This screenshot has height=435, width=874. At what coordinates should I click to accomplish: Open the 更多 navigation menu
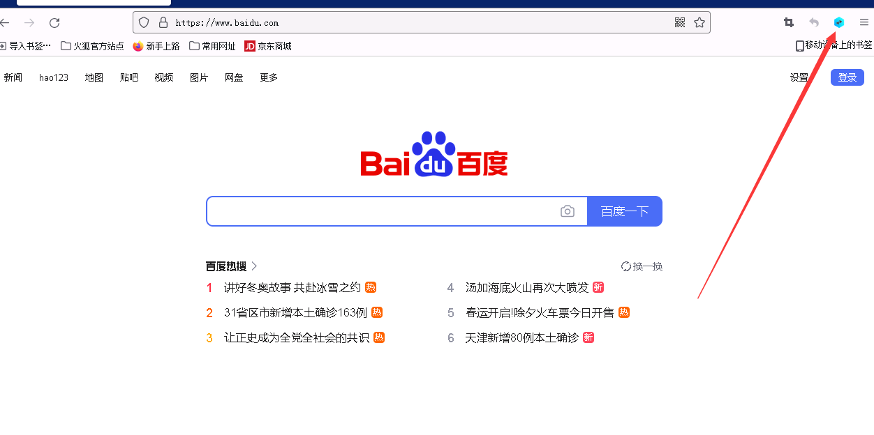[269, 77]
